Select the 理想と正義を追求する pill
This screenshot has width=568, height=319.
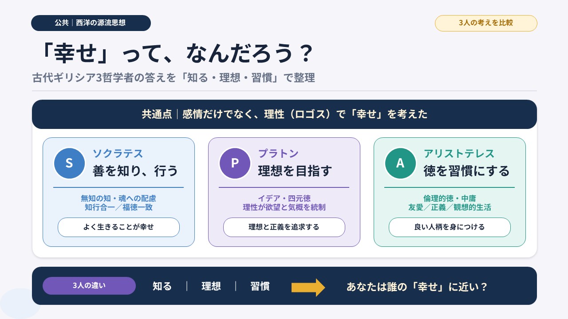[x=284, y=227]
